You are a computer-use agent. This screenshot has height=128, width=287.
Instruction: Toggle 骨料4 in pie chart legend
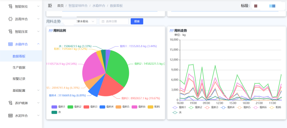[x=107, y=107]
